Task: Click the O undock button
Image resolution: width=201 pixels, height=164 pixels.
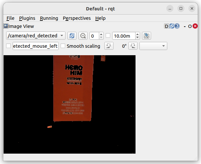Action: 190,26
